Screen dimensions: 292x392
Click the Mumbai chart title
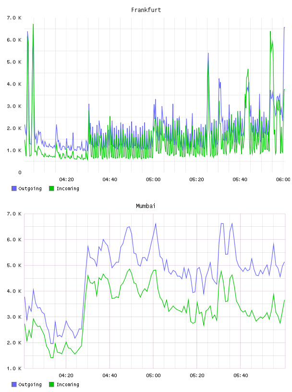click(146, 206)
